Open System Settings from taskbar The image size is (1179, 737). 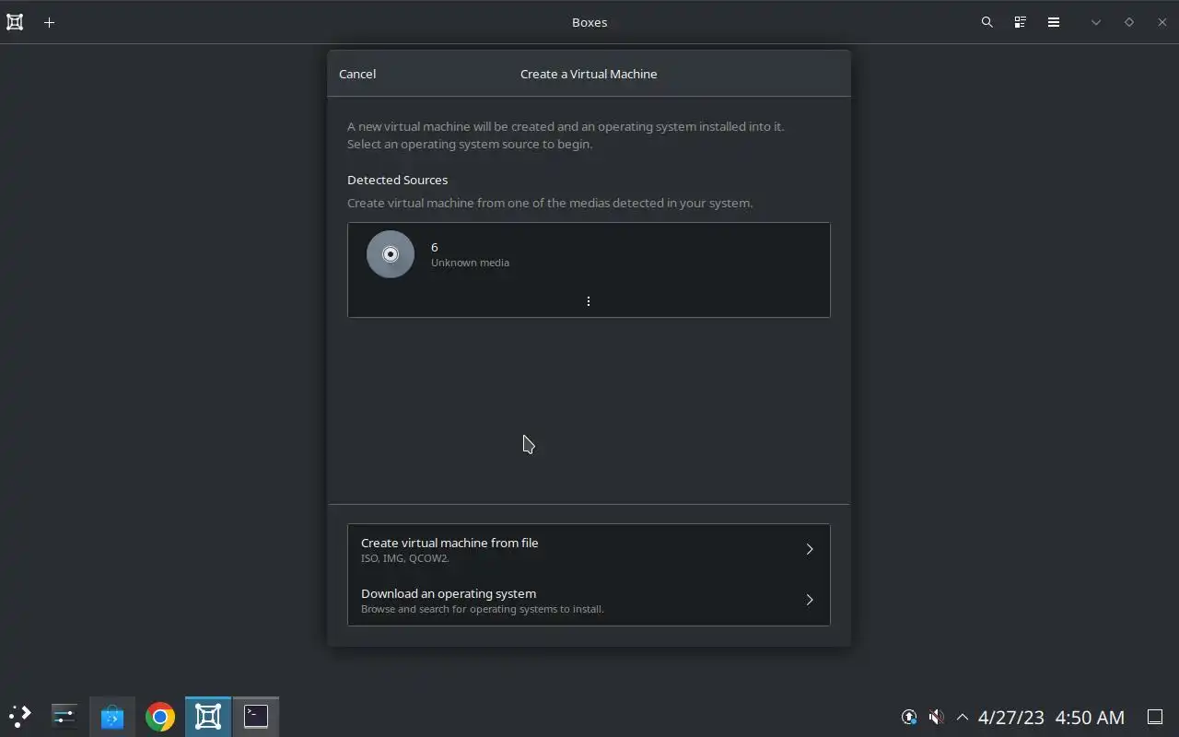point(64,716)
